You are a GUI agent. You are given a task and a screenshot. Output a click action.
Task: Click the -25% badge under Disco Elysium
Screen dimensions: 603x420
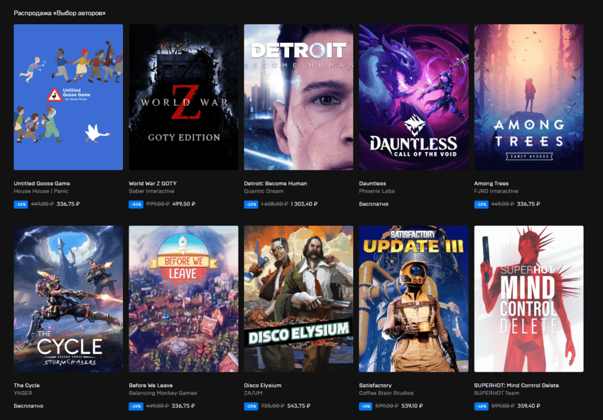(251, 406)
